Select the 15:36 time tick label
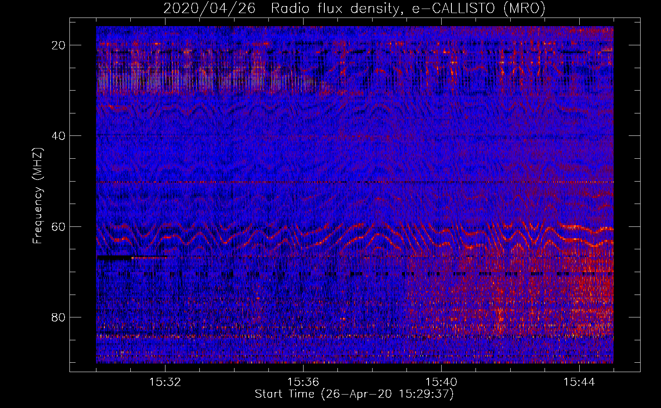This screenshot has height=408, width=661. (303, 382)
